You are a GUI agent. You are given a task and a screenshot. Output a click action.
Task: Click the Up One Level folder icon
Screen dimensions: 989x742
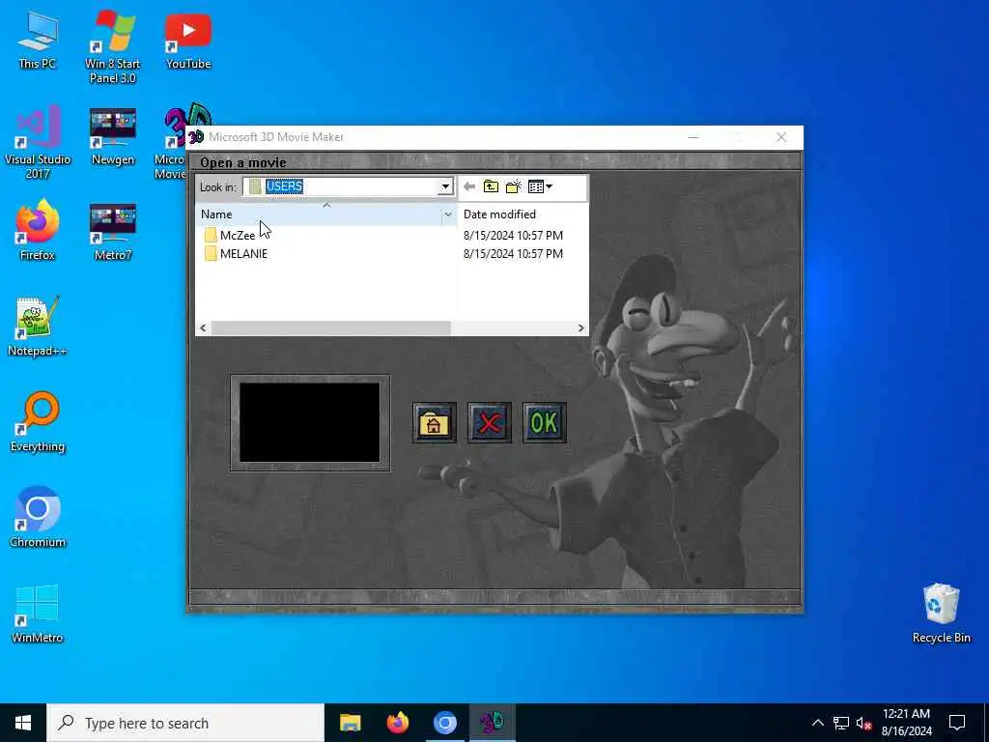[x=491, y=186]
